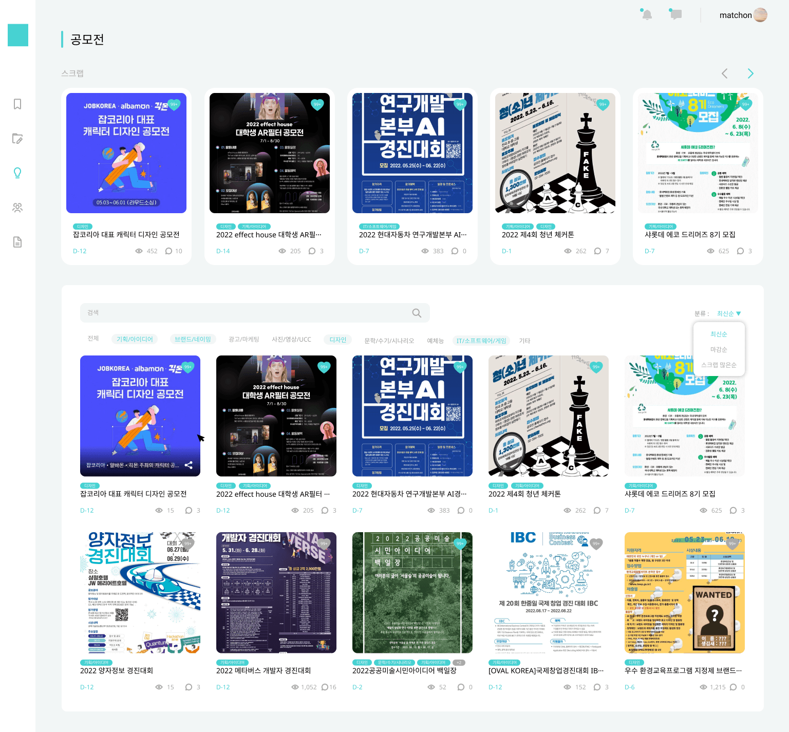The image size is (789, 732).
Task: Select the 문학/수기/시나리오 category filter
Action: coord(389,341)
